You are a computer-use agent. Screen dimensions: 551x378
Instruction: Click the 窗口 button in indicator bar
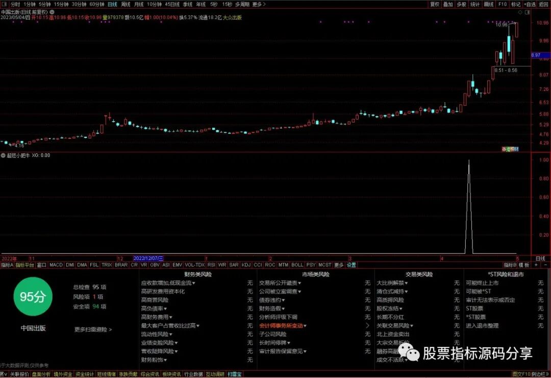(41, 265)
